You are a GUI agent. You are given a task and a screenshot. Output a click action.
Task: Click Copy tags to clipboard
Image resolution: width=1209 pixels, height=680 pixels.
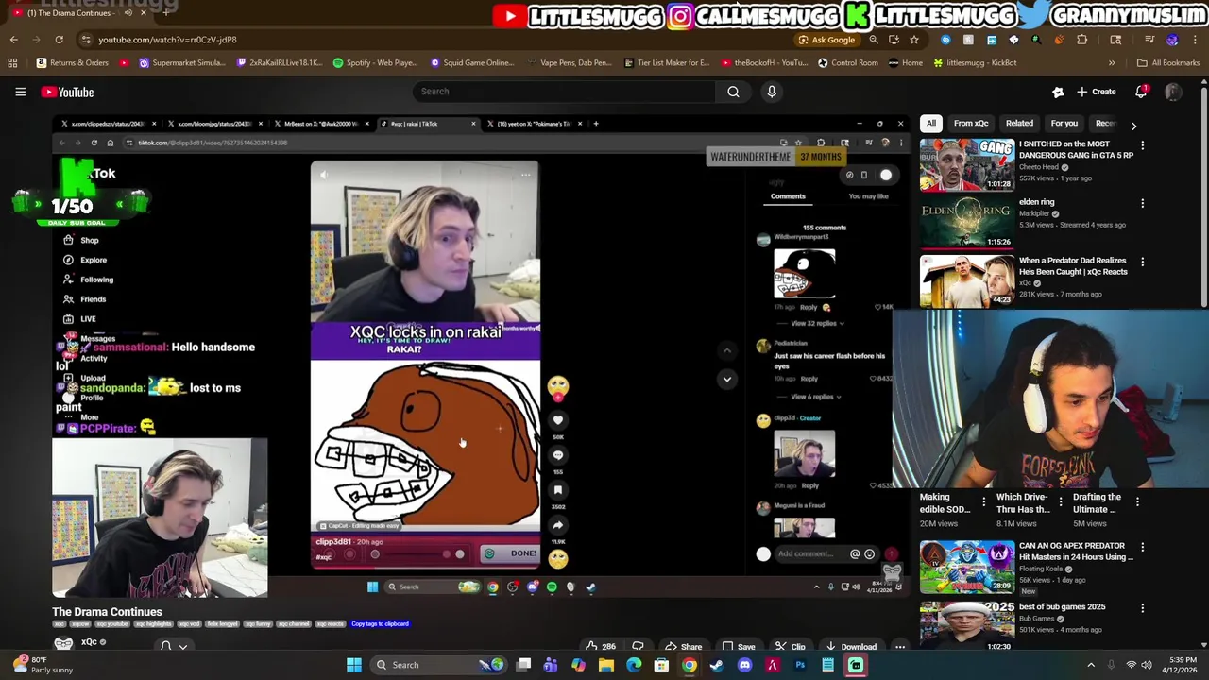pos(380,623)
